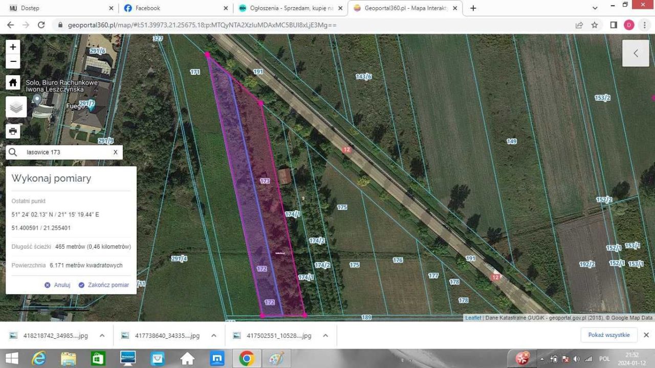This screenshot has height=368, width=655.
Task: Print the map using printer icon
Action: (x=13, y=131)
